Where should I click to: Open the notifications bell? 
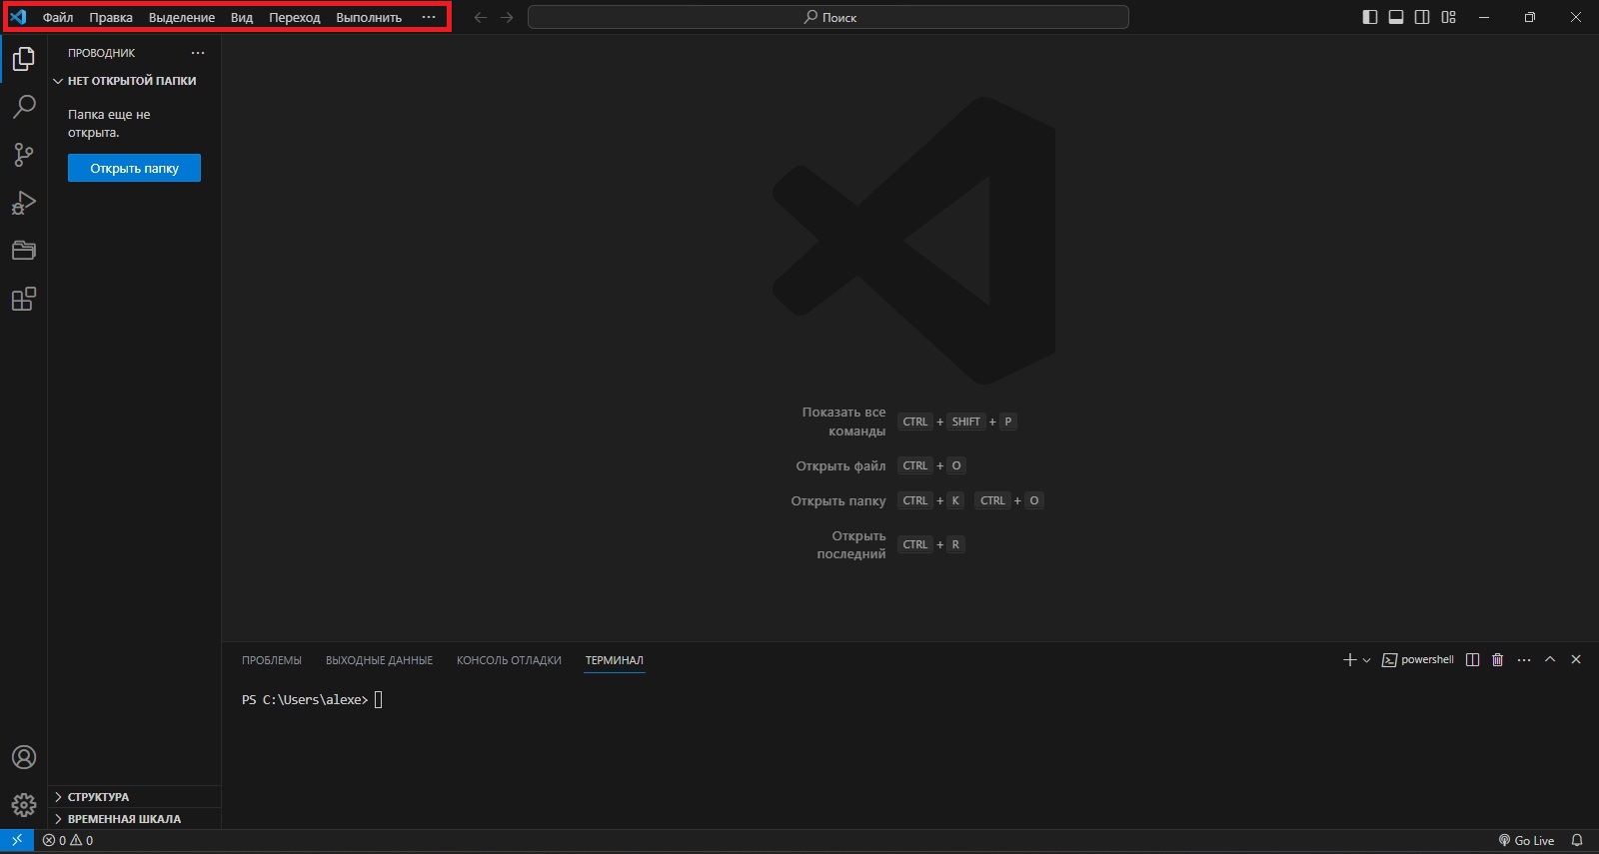tap(1577, 841)
